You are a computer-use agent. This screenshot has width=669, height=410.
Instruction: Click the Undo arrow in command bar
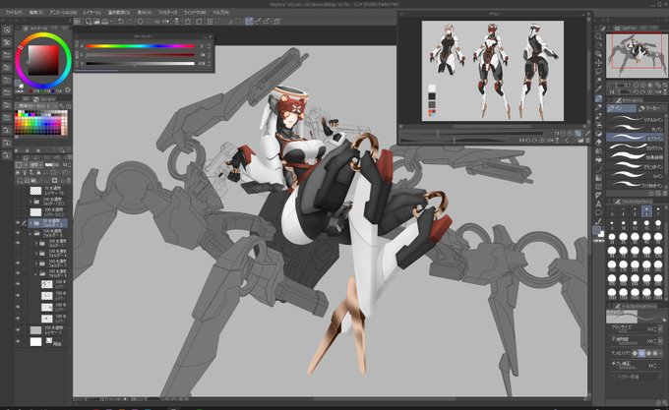[121, 21]
